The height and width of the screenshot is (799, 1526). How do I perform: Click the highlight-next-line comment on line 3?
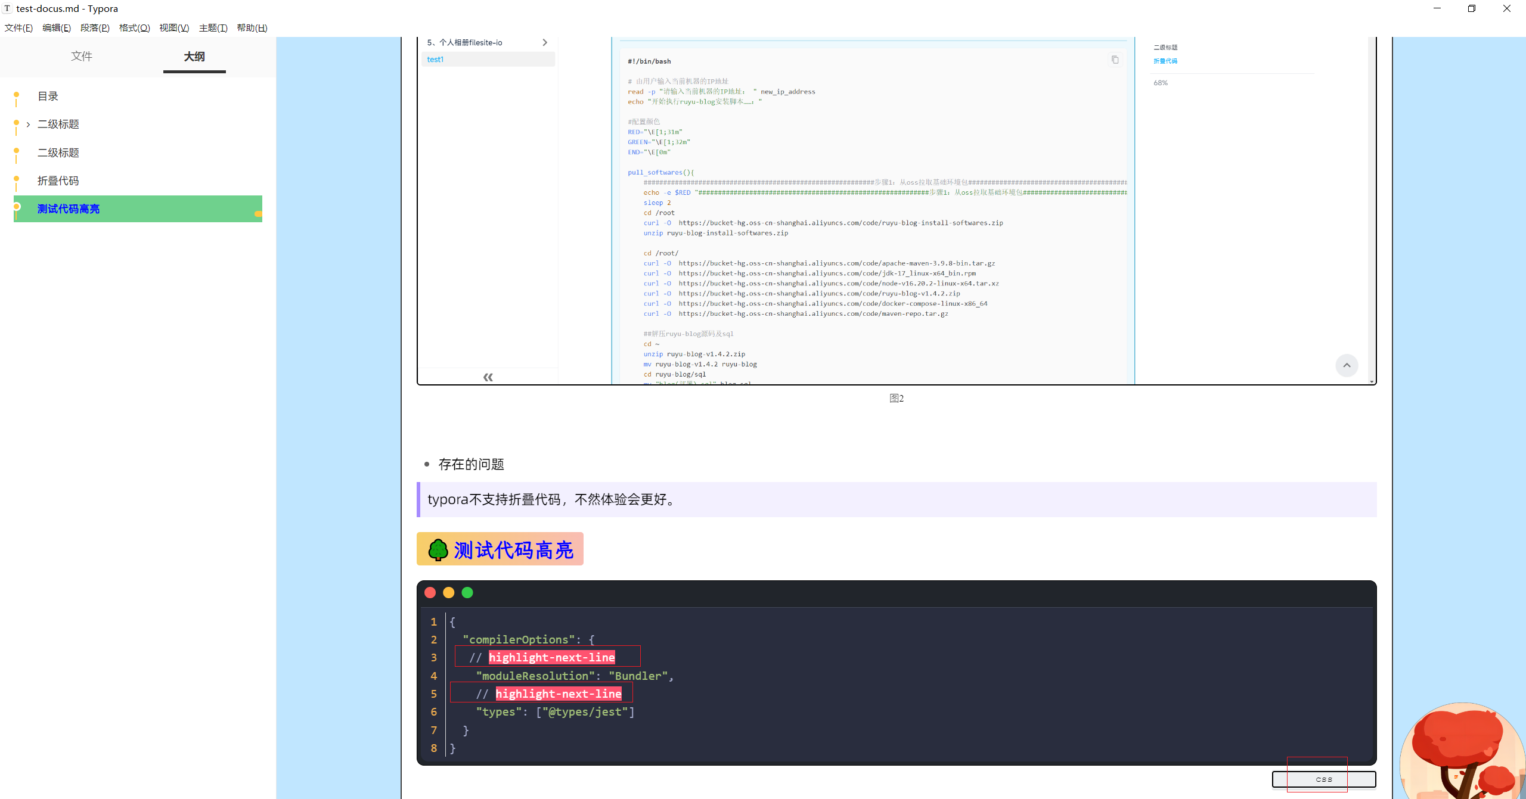tap(542, 657)
